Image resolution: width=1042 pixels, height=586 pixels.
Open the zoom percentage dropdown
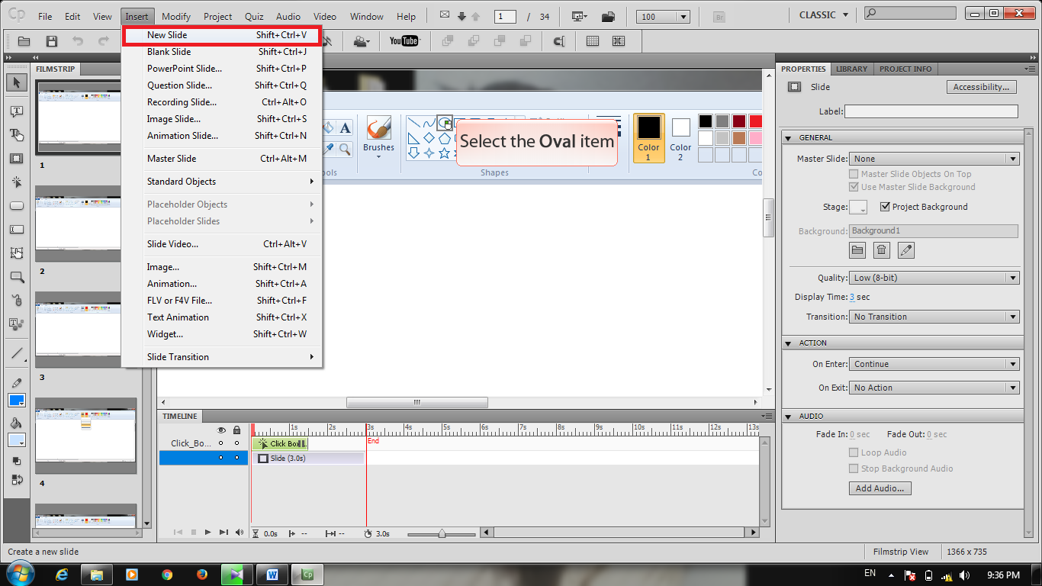pos(664,17)
